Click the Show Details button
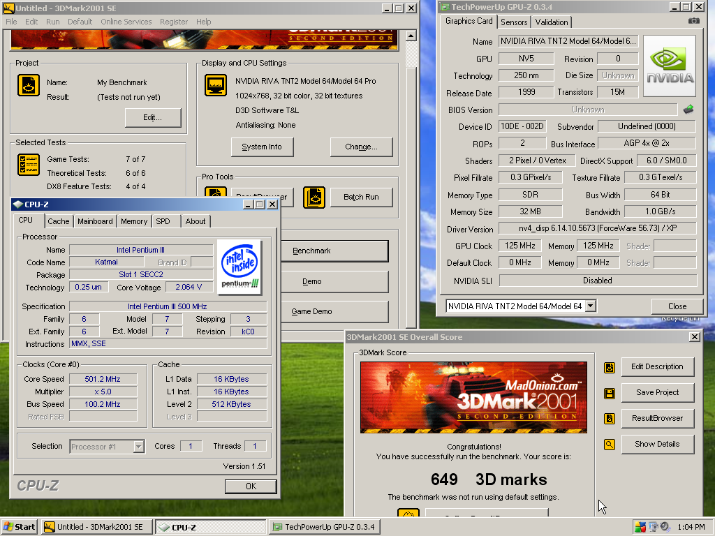Screen dimensions: 715x536 657,444
